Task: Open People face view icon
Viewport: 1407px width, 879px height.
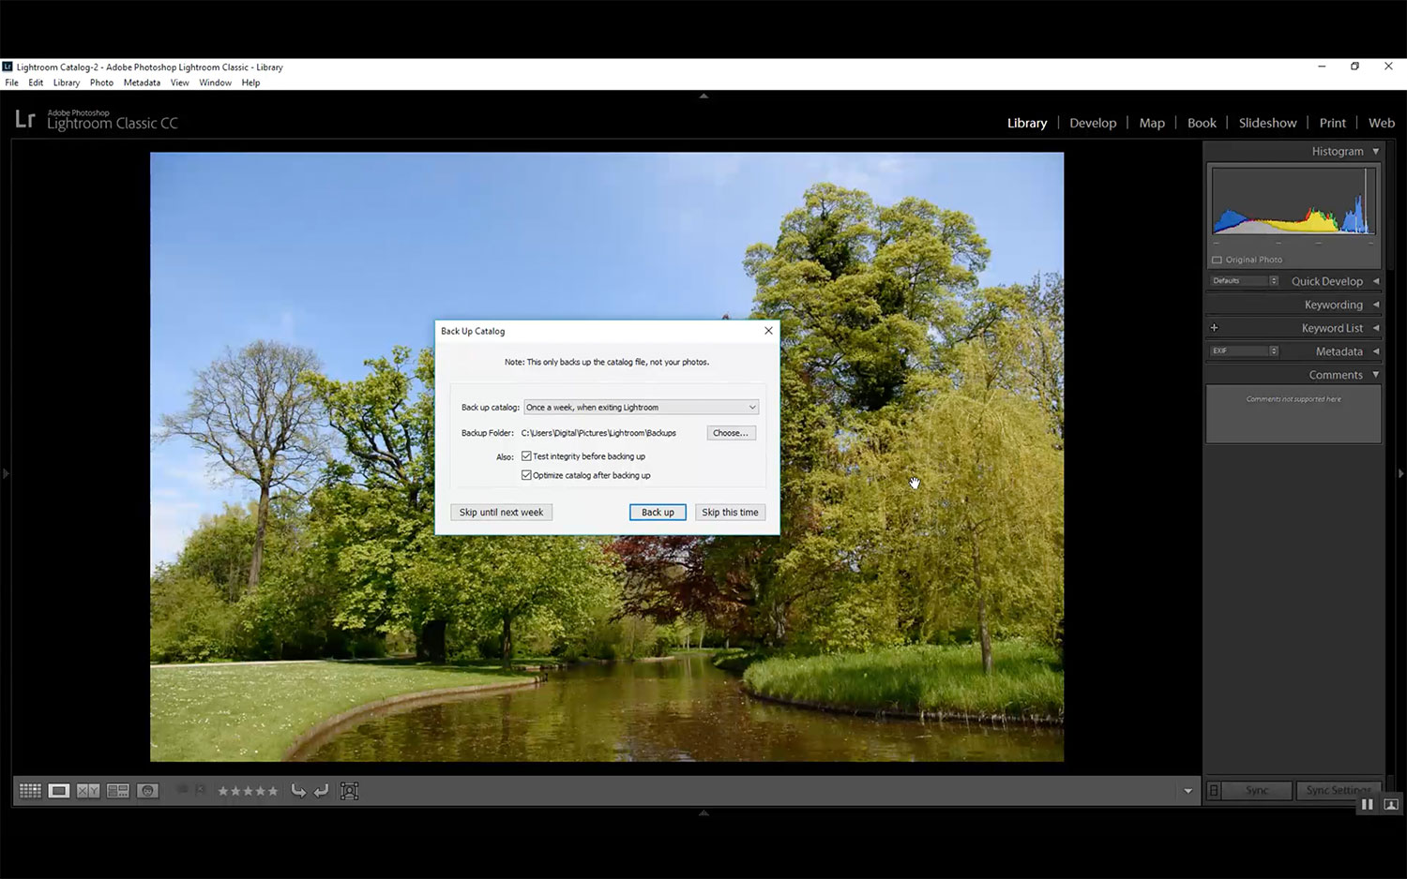Action: [147, 791]
